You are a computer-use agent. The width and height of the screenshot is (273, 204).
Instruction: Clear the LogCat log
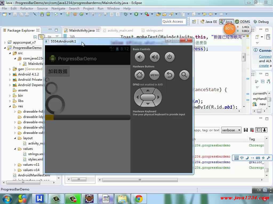(252, 130)
